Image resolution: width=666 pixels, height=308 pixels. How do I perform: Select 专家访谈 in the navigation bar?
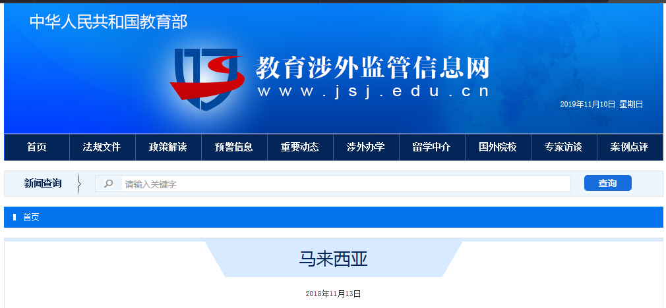click(x=564, y=147)
